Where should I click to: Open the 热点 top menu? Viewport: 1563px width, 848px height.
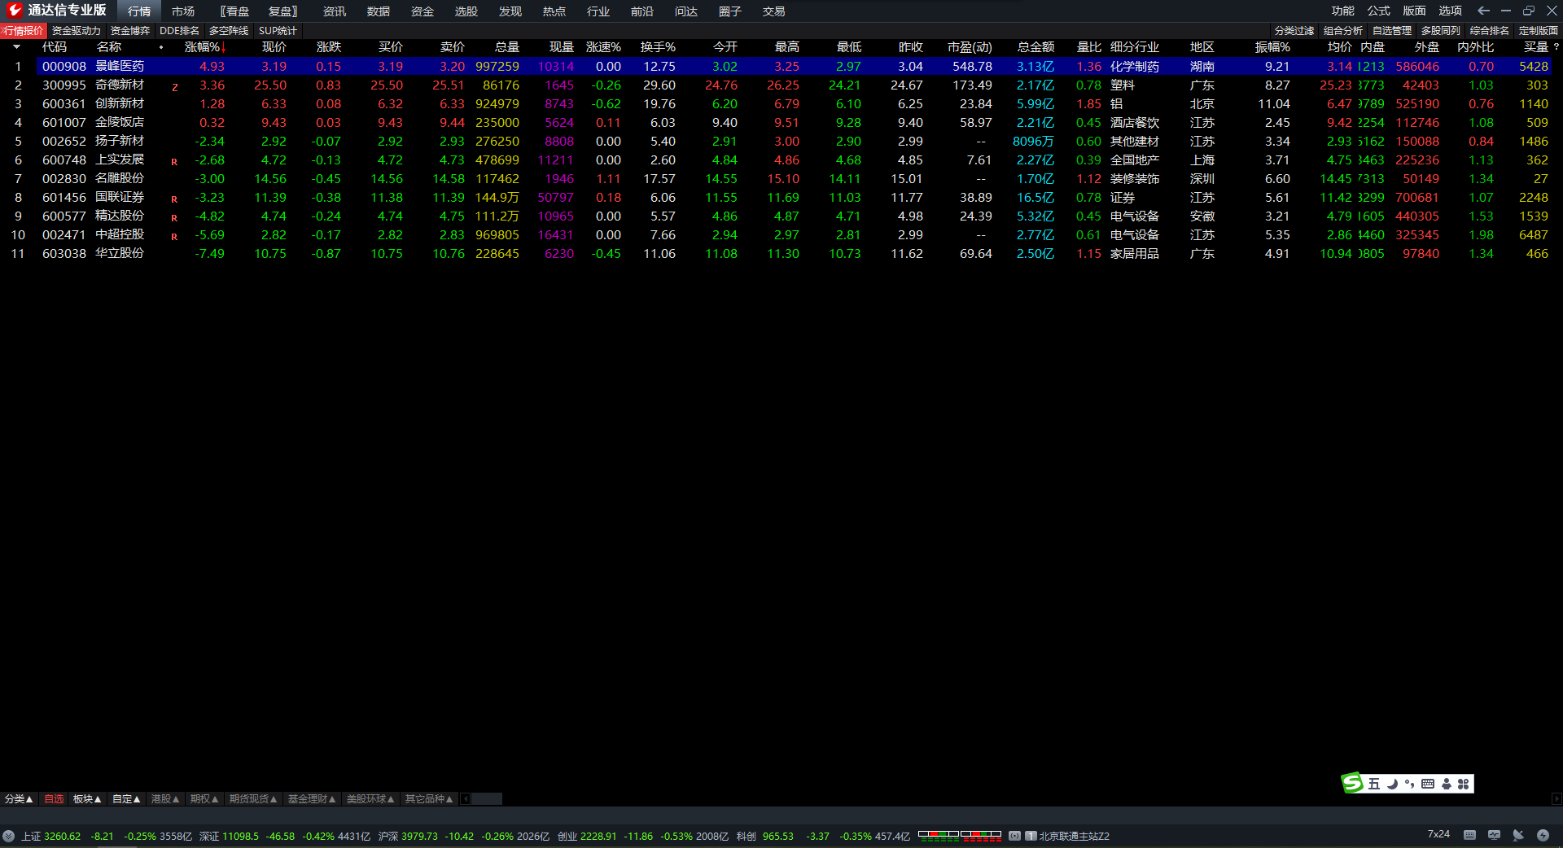554,11
